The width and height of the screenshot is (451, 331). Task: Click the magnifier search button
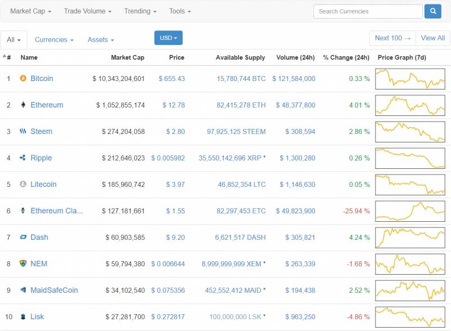tap(433, 11)
